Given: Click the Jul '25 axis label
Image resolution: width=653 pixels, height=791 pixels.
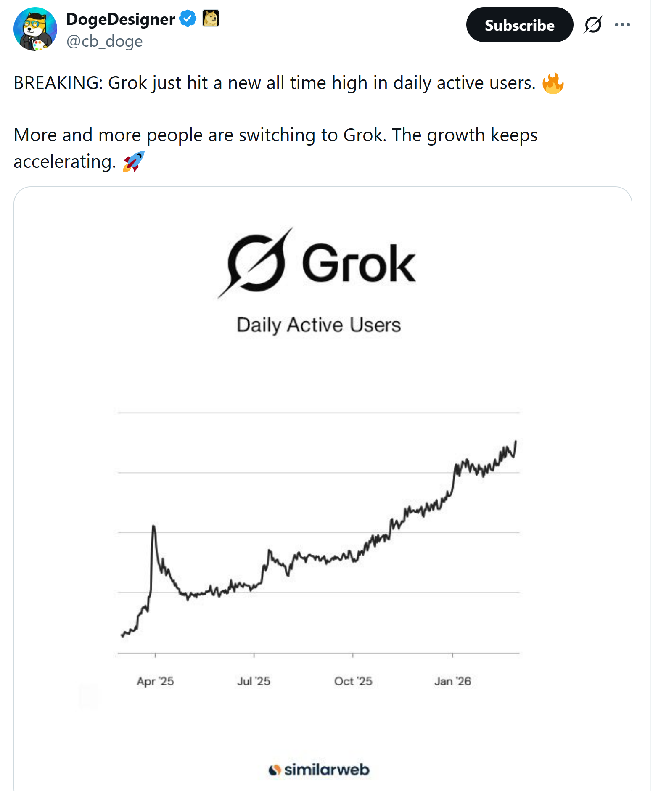Looking at the screenshot, I should (x=254, y=681).
